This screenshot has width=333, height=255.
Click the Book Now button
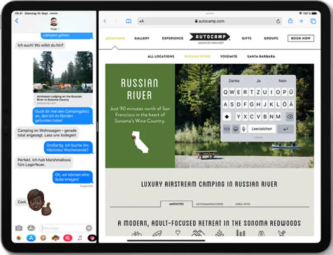[x=300, y=38]
